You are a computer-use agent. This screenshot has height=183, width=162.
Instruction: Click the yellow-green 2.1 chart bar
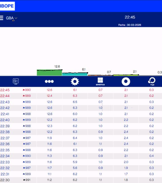[x=126, y=75]
